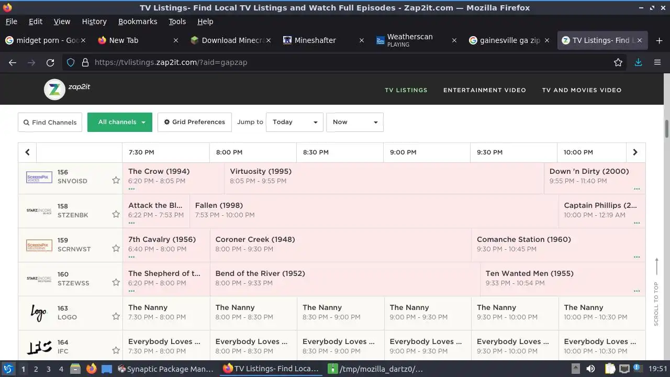Favorite channel 158 STZENBK with star
Screen dimensions: 670x377
116,214
